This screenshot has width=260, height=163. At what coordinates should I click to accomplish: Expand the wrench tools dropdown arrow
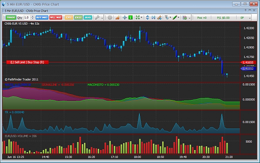102,18
